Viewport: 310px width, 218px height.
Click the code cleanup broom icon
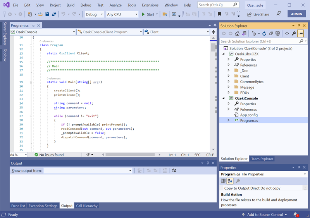pyautogui.click(x=88, y=155)
